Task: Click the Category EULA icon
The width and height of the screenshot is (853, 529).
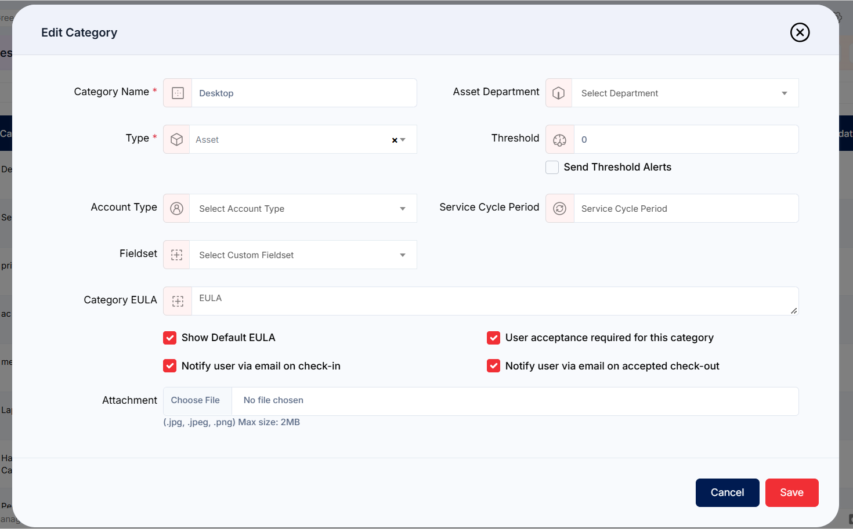Action: click(178, 301)
